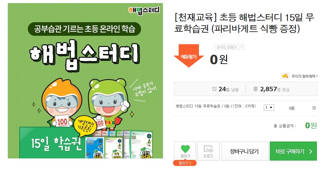Open the quantity dropdown showing 1
The image size is (321, 171).
[x=269, y=108]
